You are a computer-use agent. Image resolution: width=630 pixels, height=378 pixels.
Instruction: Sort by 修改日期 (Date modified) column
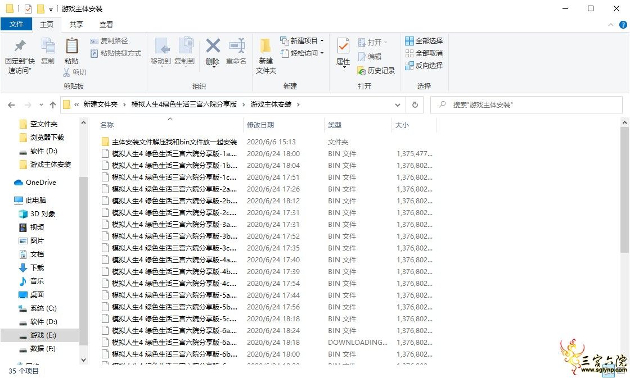click(x=260, y=125)
